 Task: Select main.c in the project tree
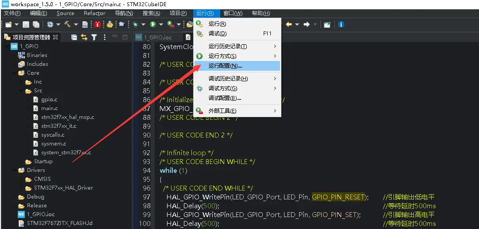pyautogui.click(x=49, y=108)
